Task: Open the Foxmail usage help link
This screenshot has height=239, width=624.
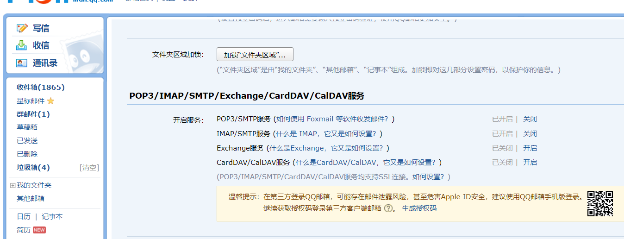Action: tap(333, 119)
